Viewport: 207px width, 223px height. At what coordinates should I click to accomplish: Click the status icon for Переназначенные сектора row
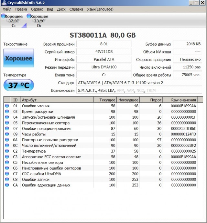click(7, 123)
